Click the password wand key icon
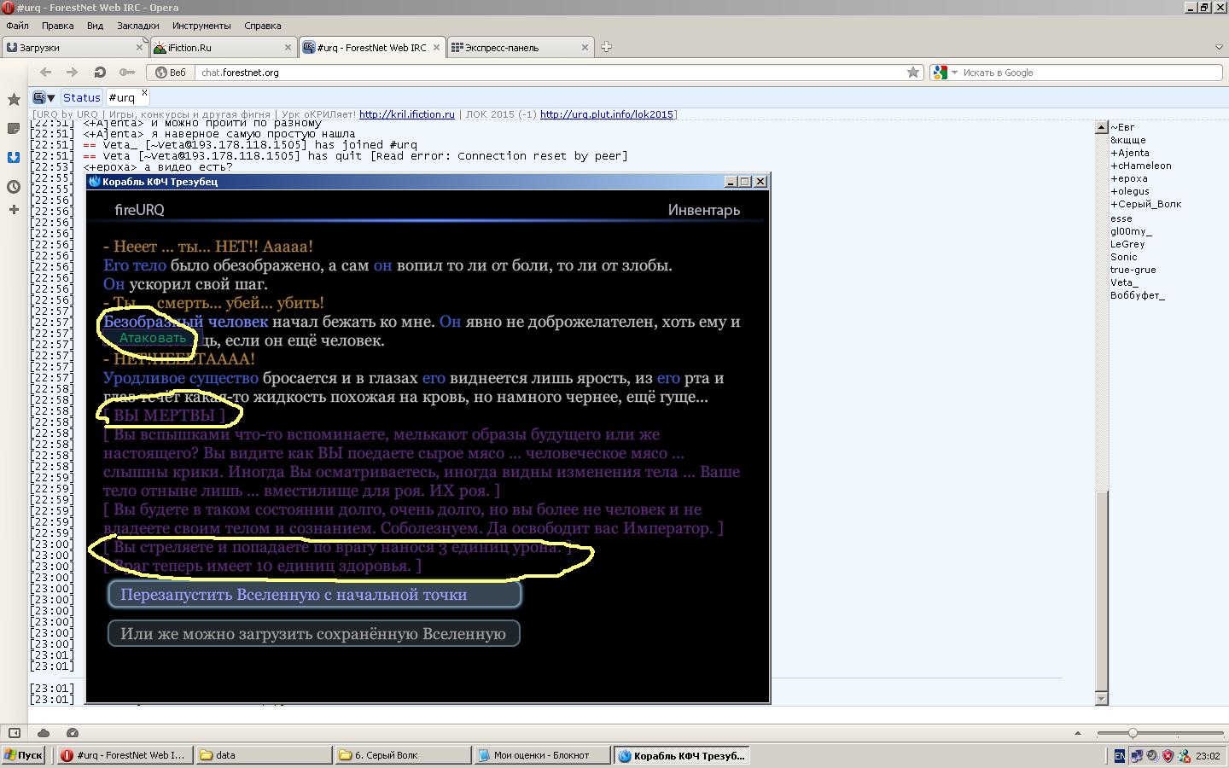This screenshot has width=1229, height=768. pos(127,73)
